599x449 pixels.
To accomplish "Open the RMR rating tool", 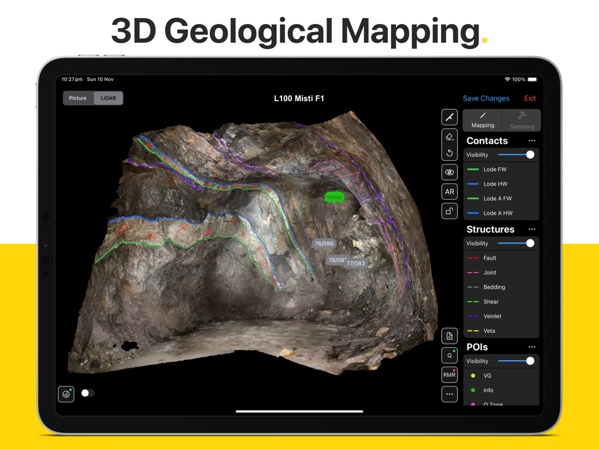I will tap(449, 374).
